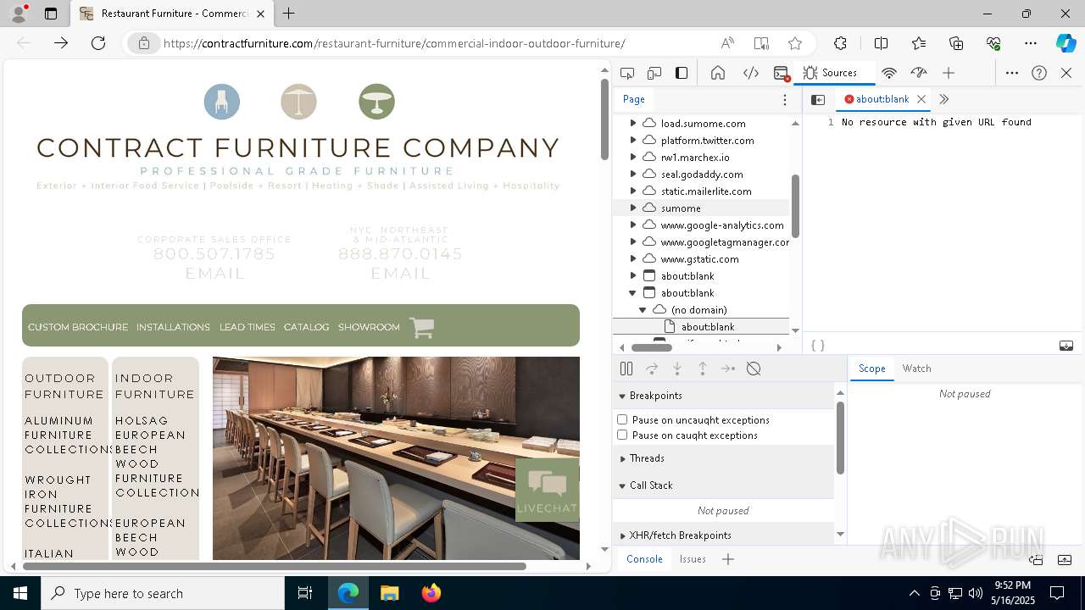
Task: Click the step debugger arrow button
Action: click(728, 369)
